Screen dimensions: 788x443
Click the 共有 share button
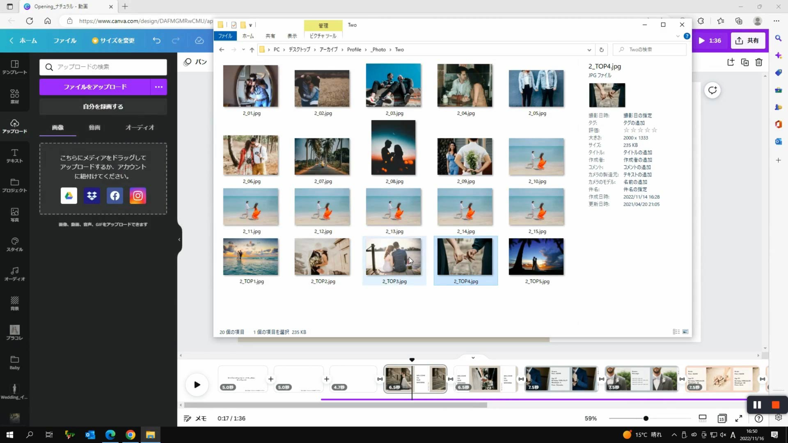tap(748, 41)
